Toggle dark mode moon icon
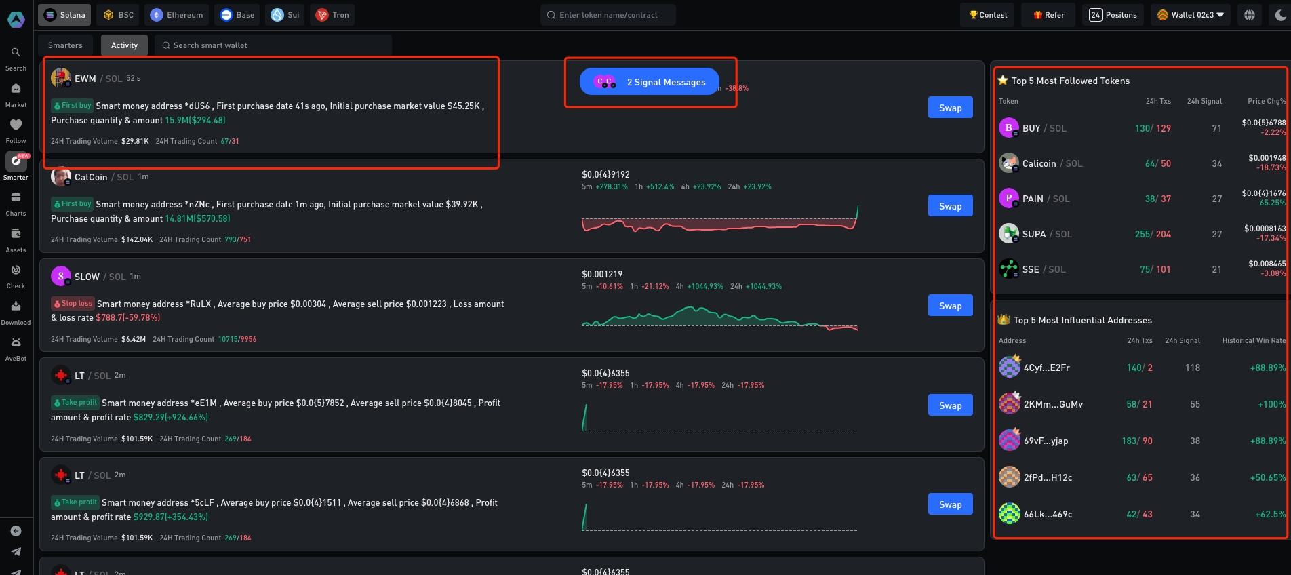This screenshot has height=575, width=1291. click(x=1279, y=15)
